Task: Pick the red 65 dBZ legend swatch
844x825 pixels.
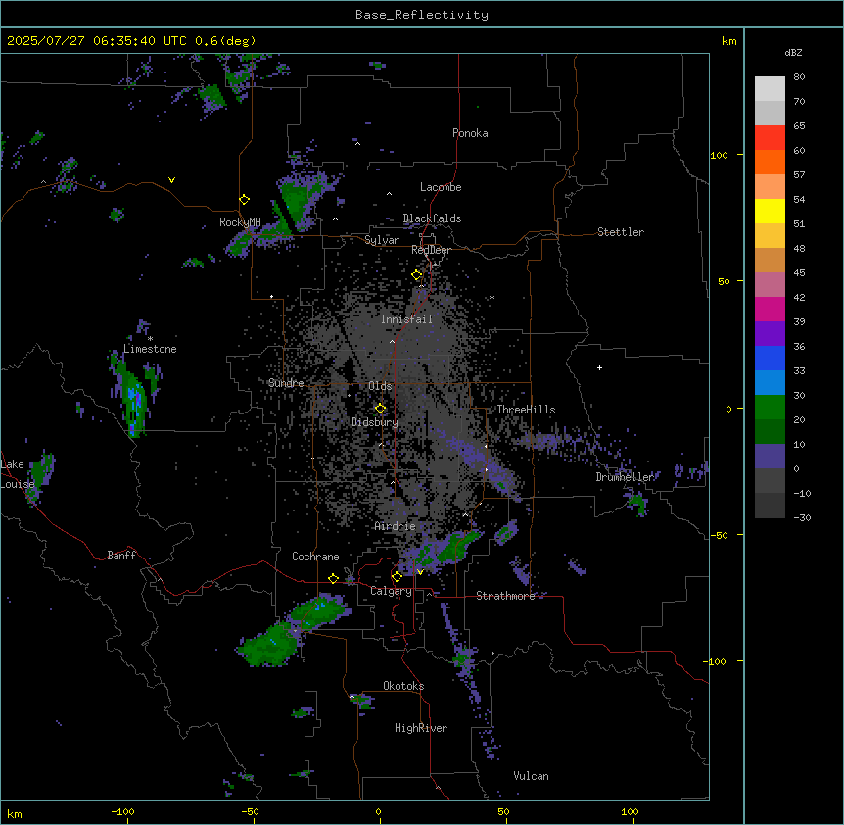Action: click(770, 137)
